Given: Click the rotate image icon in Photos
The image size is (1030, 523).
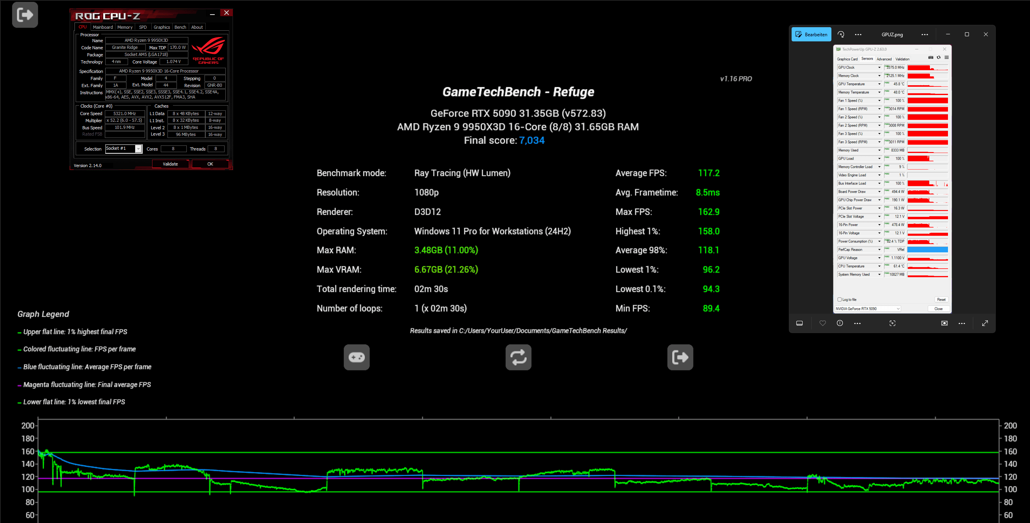Looking at the screenshot, I should (841, 34).
